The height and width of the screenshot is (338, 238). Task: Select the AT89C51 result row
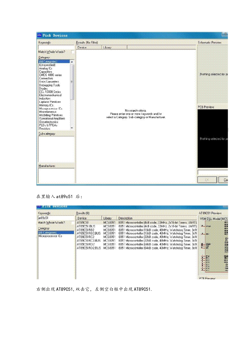137,223
